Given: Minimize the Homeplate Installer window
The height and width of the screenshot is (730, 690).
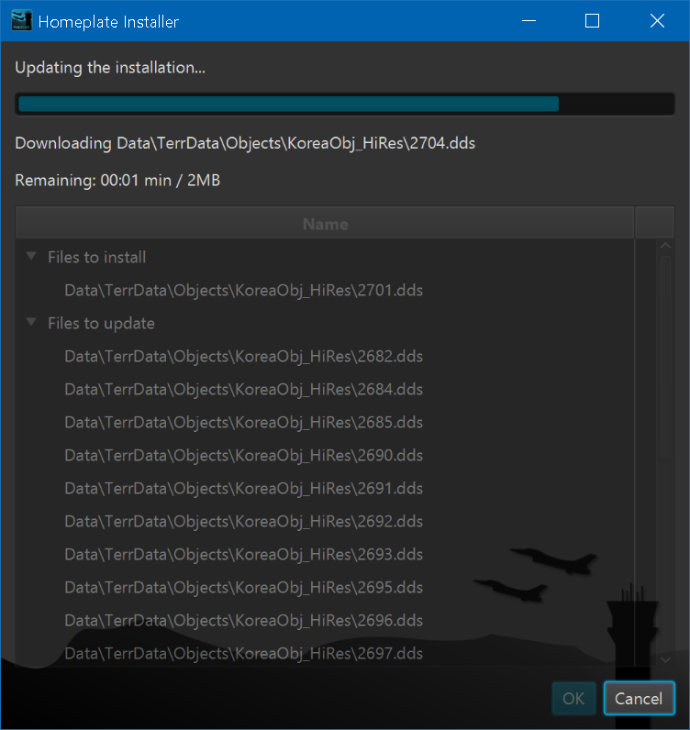Looking at the screenshot, I should pos(528,21).
